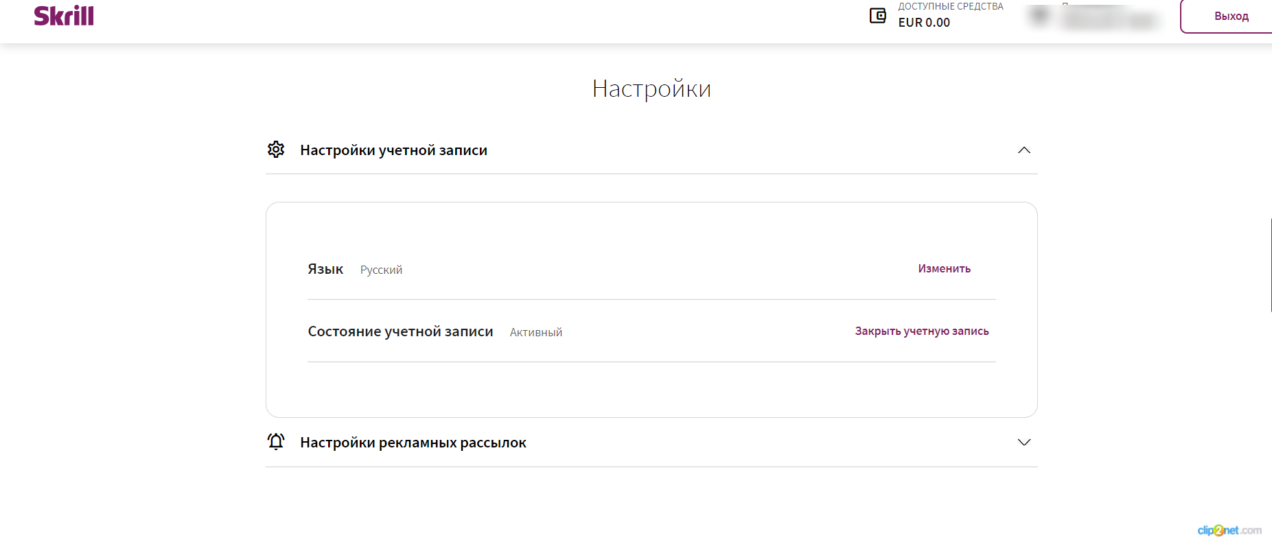Viewport: 1272px width, 538px height.
Task: Click the Активный account status text
Action: [x=536, y=332]
